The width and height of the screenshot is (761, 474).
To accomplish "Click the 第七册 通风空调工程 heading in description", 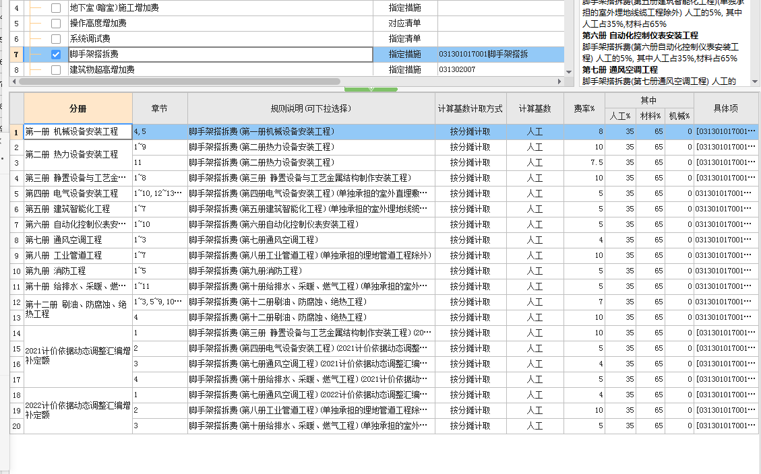I will (x=619, y=70).
